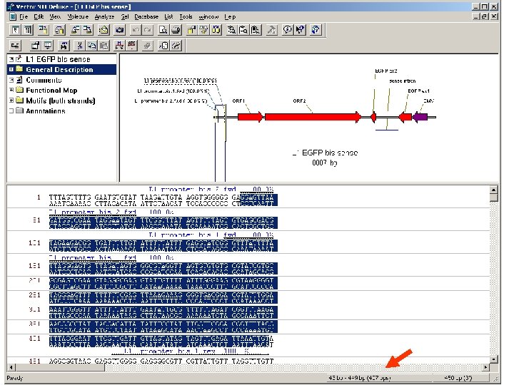
Task: Expand the General Description folder
Action: coord(11,69)
